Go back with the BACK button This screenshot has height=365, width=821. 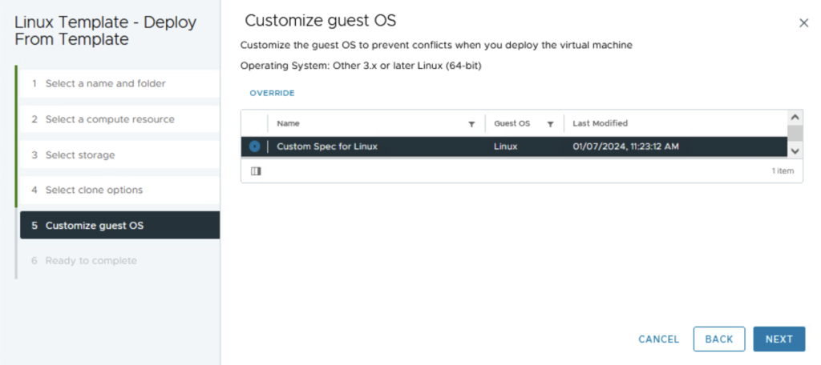click(x=718, y=339)
